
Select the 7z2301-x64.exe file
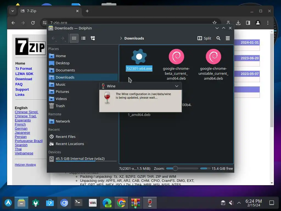pyautogui.click(x=139, y=60)
